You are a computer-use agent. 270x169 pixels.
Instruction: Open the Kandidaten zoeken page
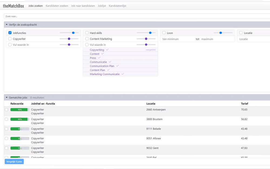[x=57, y=5]
